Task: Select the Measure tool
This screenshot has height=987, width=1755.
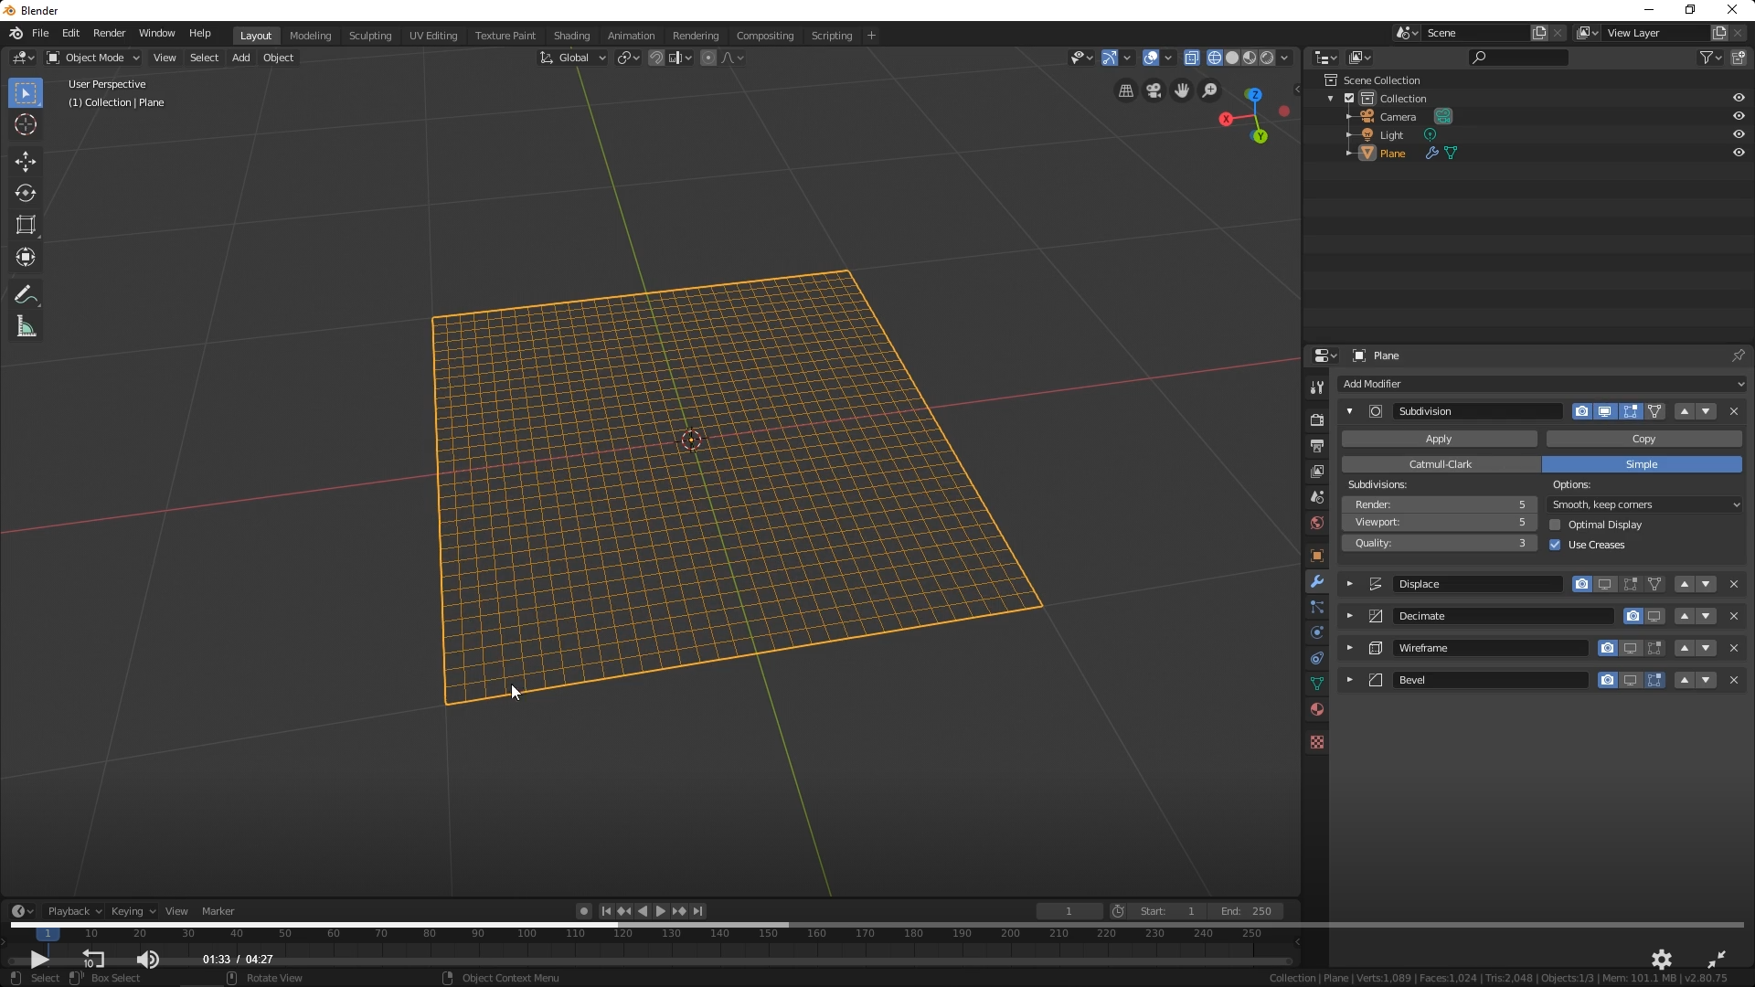Action: coord(26,326)
